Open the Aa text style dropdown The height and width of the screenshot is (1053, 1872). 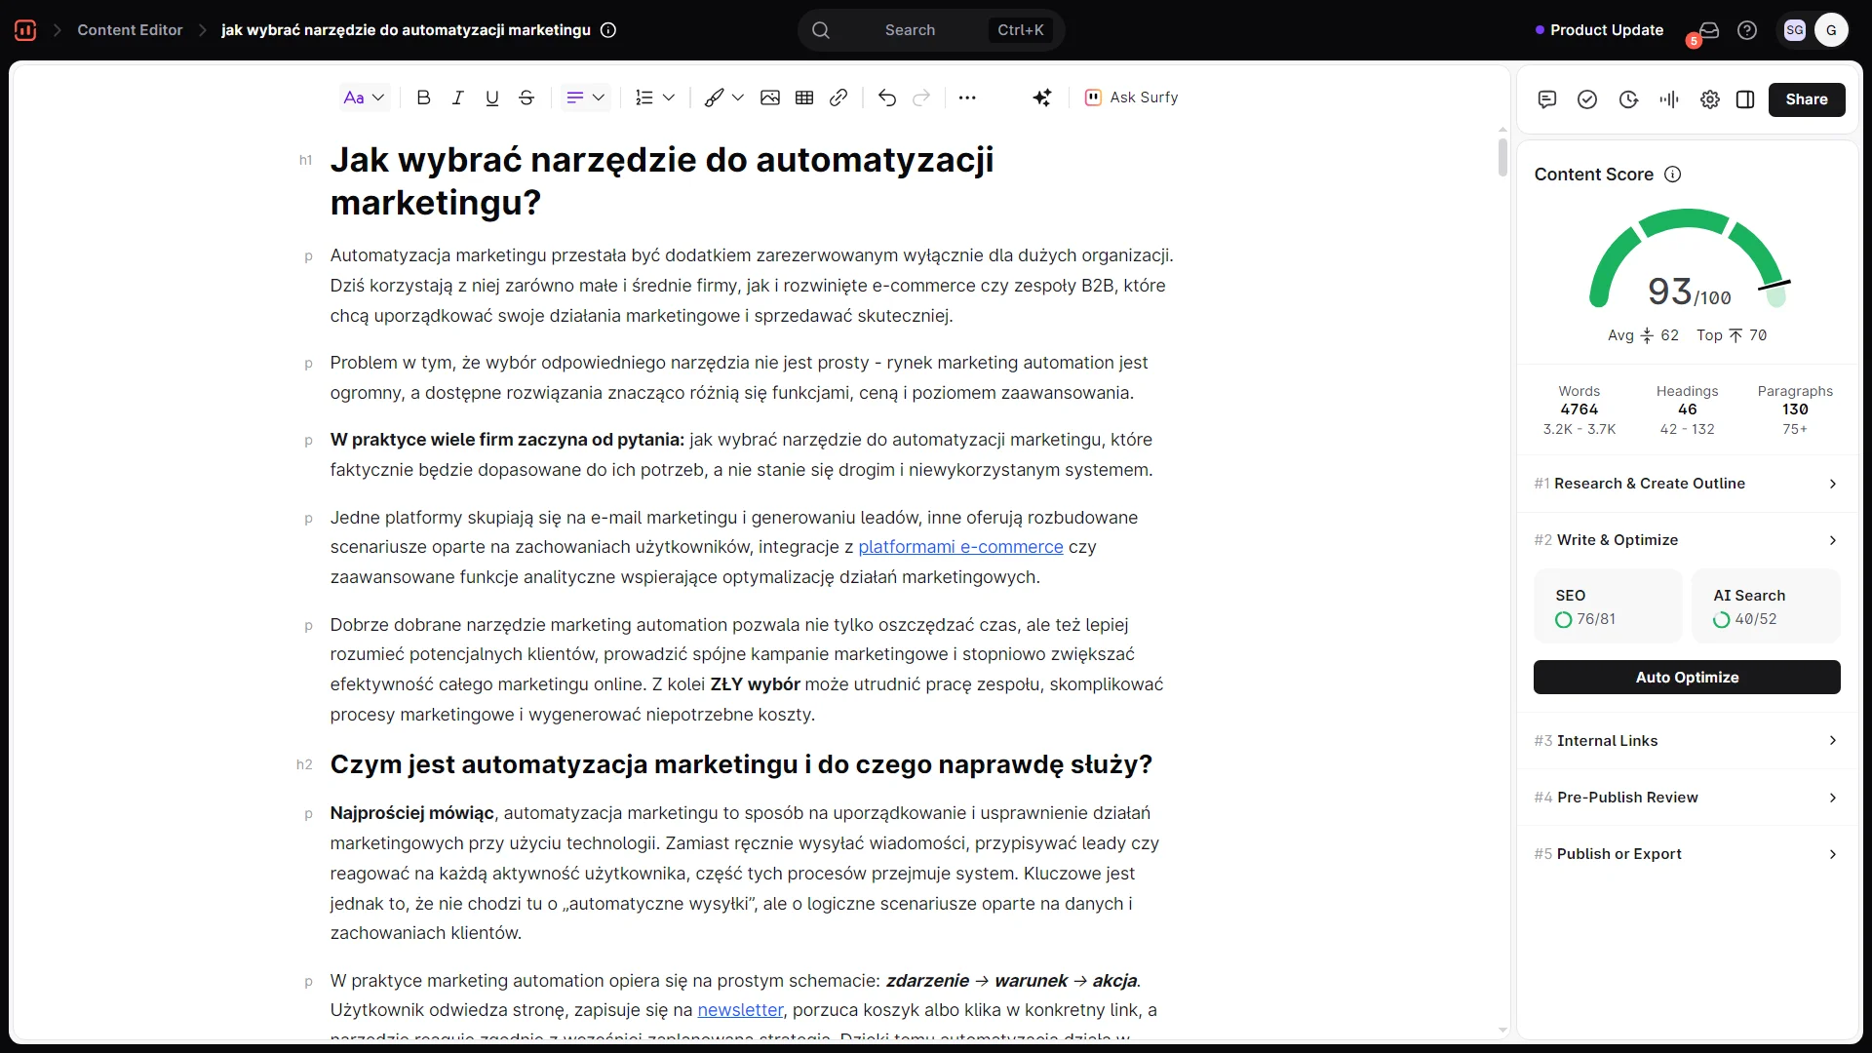pos(364,97)
